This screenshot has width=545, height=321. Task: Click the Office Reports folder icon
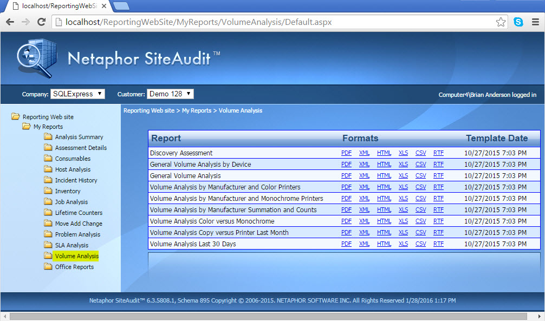[48, 266]
